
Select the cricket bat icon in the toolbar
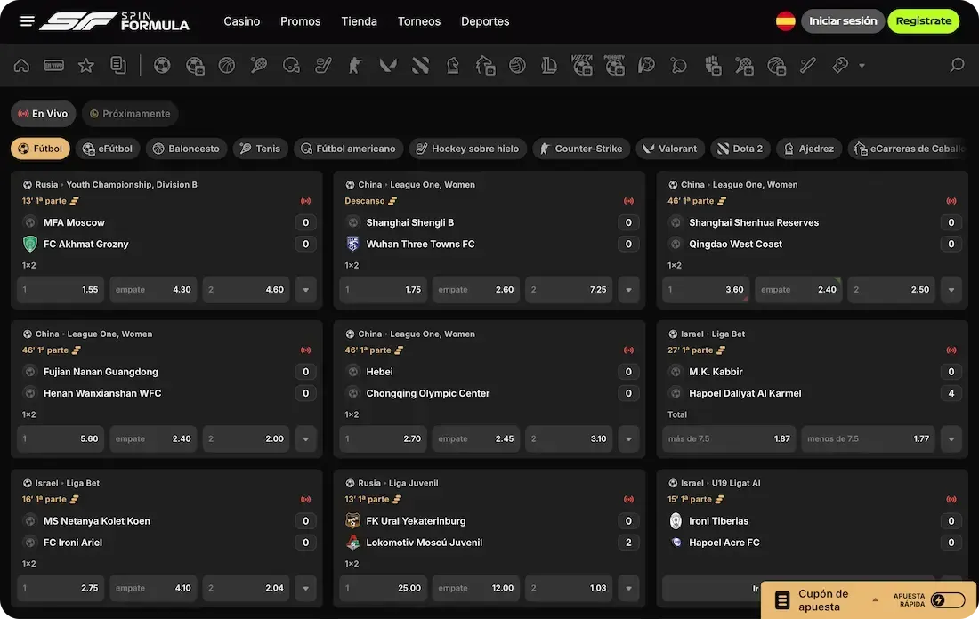point(808,65)
